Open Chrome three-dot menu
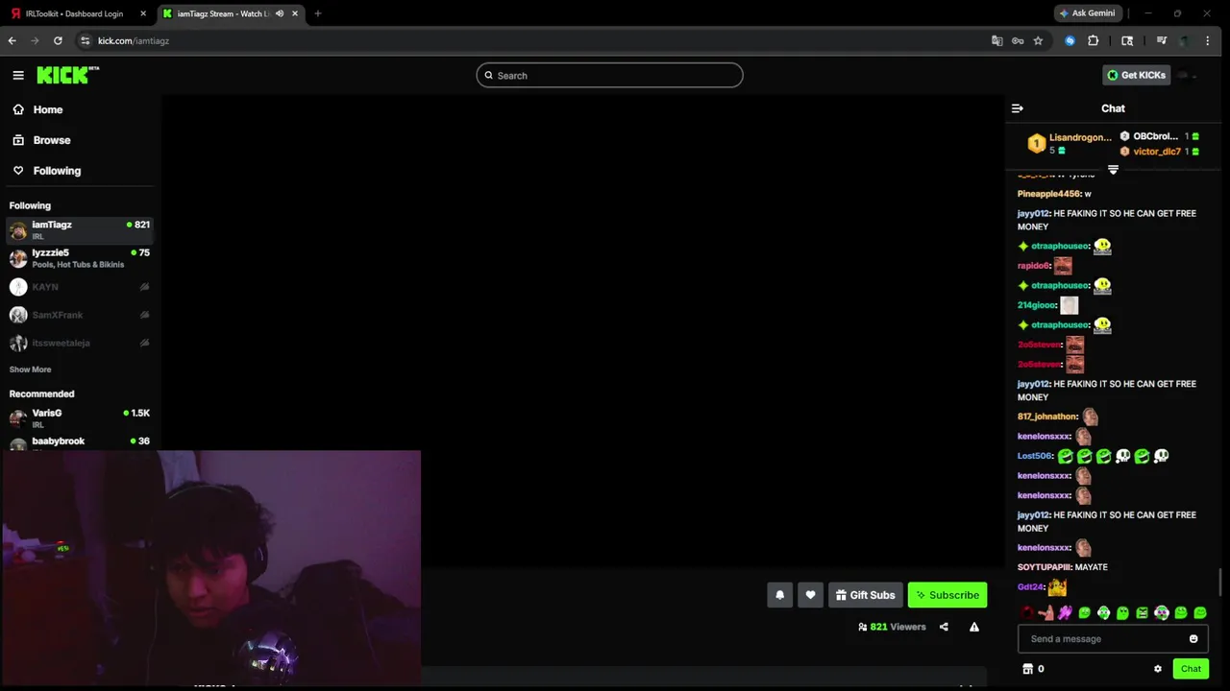Image resolution: width=1230 pixels, height=691 pixels. [1207, 40]
